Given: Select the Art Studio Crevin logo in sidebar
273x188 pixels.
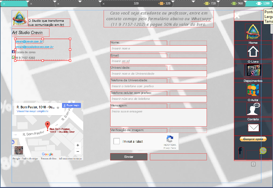Looking at the screenshot, I should coord(253,32).
